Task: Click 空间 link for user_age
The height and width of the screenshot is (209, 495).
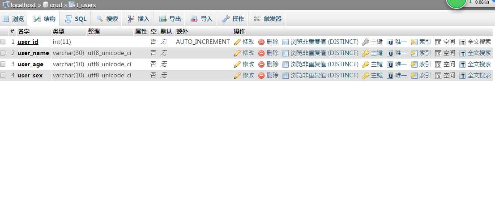Action: (449, 64)
